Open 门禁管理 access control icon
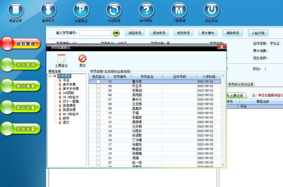 pyautogui.click(x=179, y=10)
